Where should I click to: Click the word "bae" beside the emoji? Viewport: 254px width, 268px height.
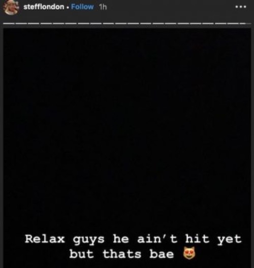point(162,254)
